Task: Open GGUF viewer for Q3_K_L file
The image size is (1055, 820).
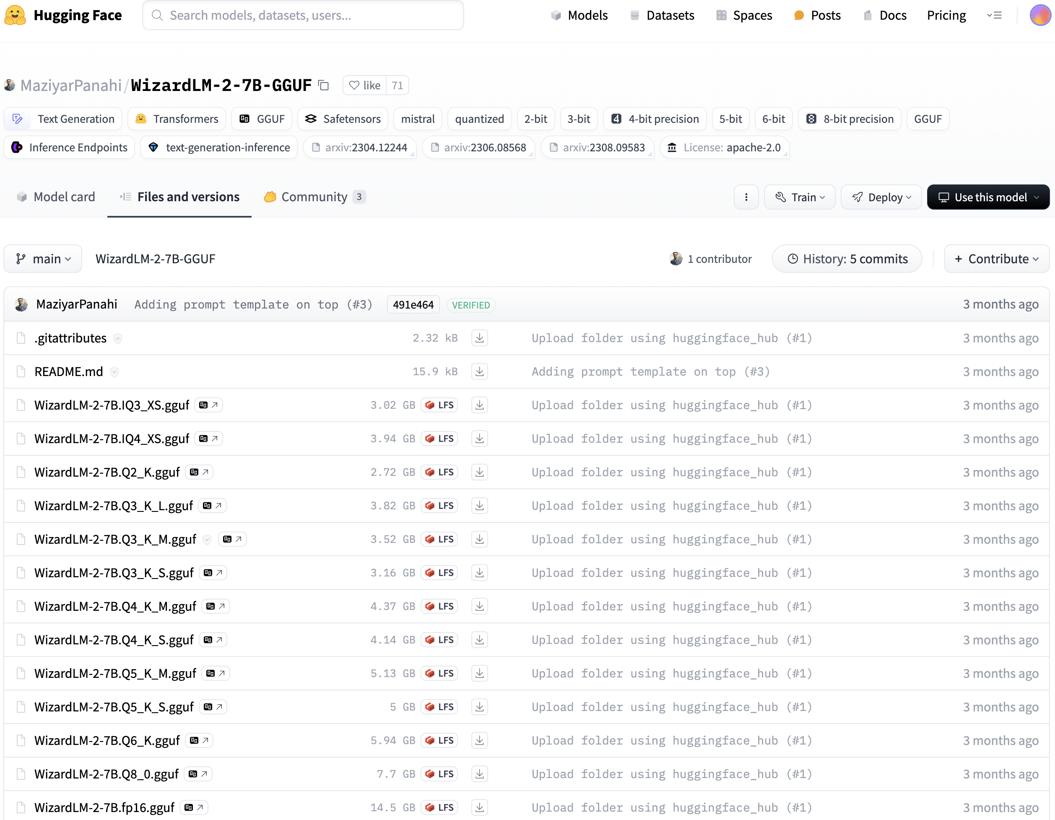Action: pos(213,506)
